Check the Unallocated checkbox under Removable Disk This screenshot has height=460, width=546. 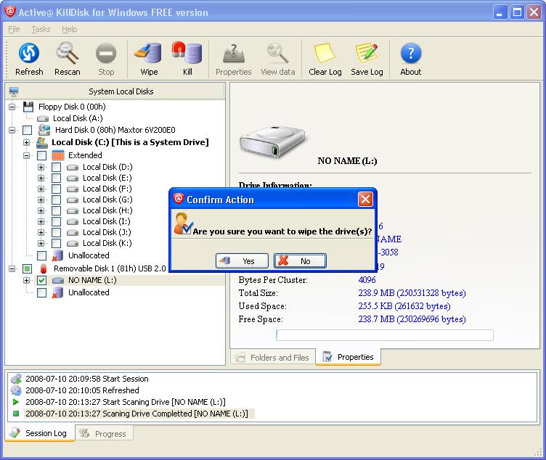(x=42, y=293)
